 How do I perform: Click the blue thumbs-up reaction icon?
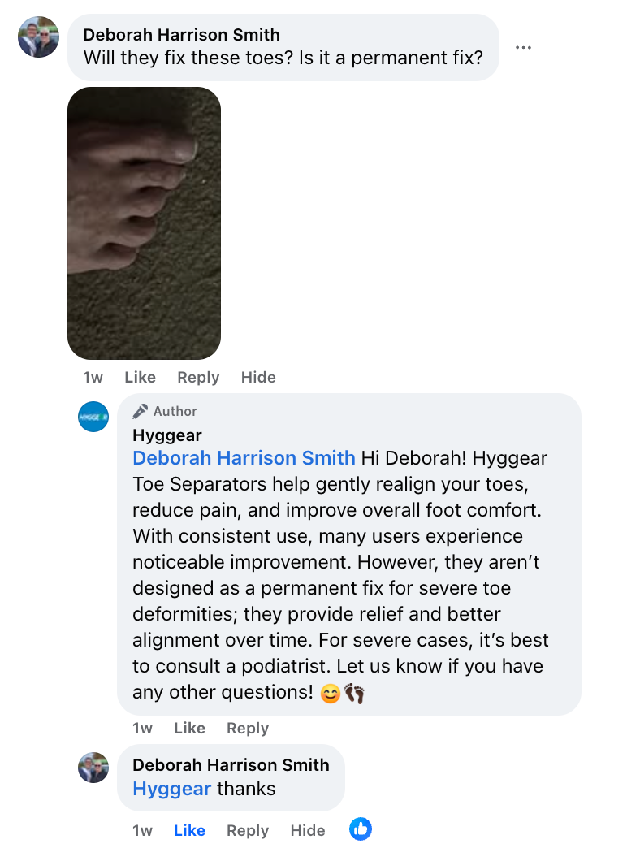coord(361,829)
